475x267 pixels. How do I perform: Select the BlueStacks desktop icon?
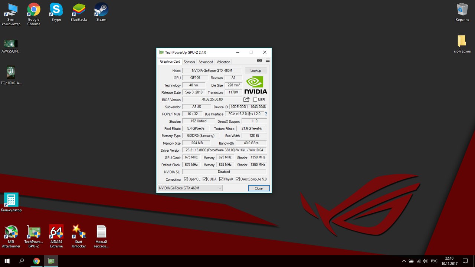[79, 13]
